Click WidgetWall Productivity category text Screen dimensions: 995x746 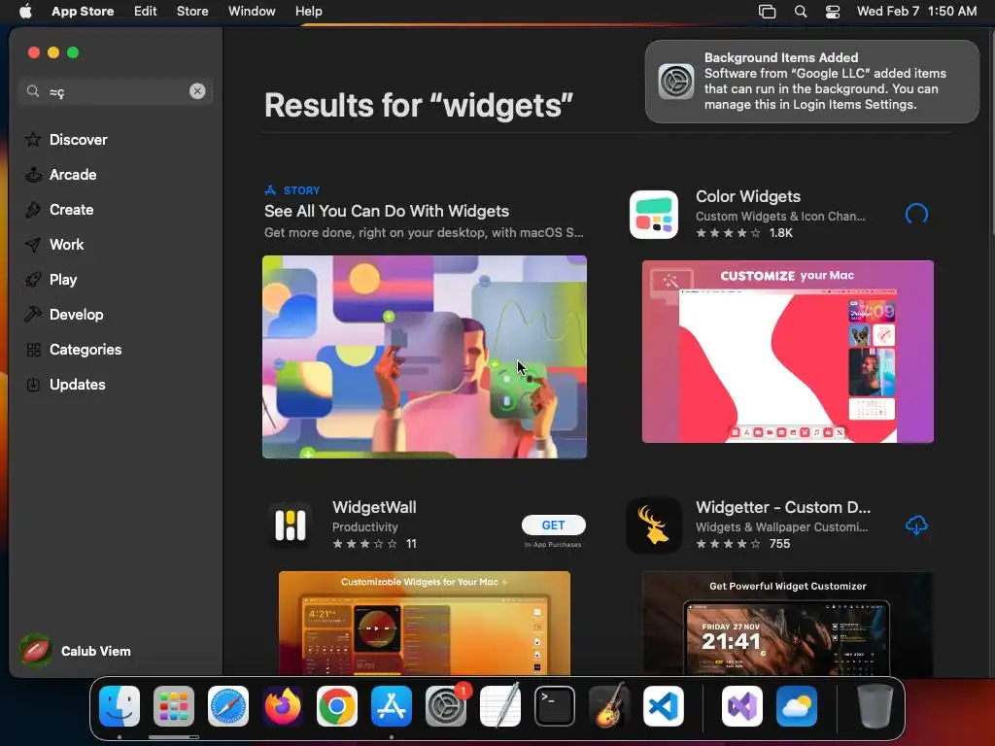(x=365, y=527)
